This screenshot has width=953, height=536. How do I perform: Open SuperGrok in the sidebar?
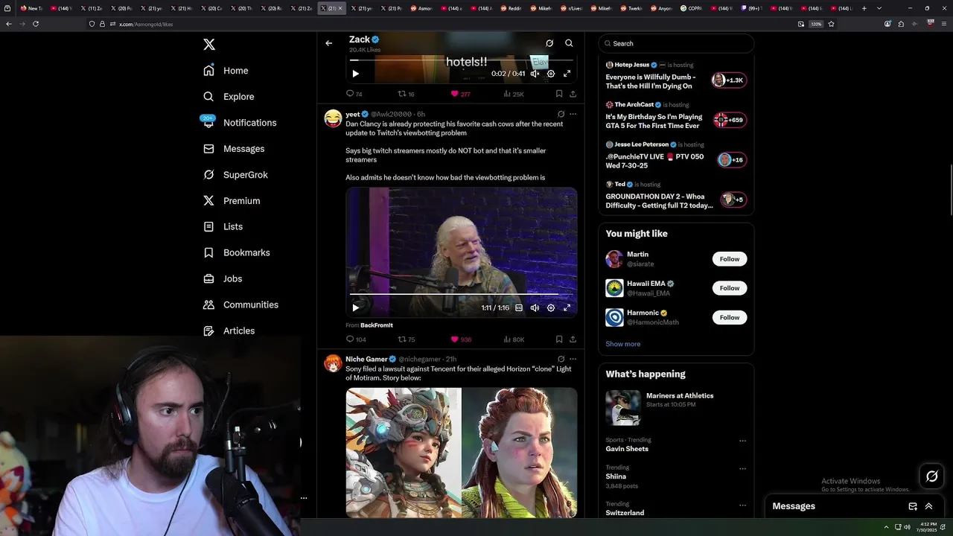click(x=235, y=175)
